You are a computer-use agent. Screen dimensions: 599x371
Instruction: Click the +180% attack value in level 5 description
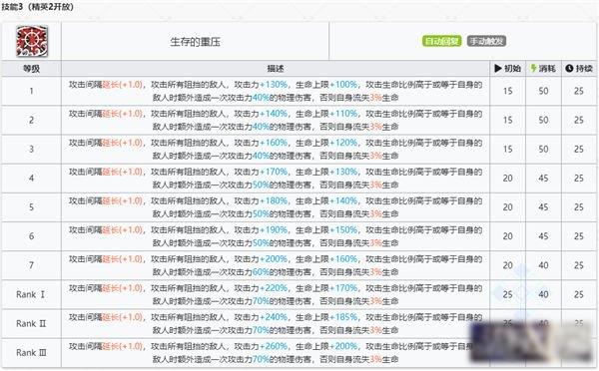point(274,200)
